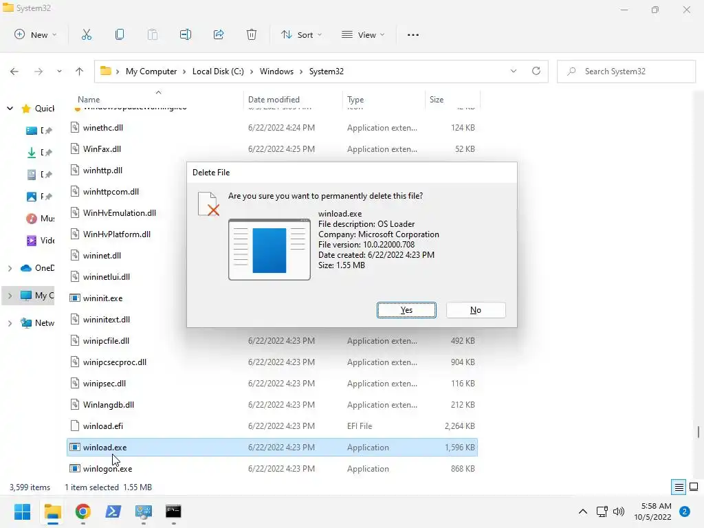Expand address bar history dropdown
The image size is (704, 528).
514,71
